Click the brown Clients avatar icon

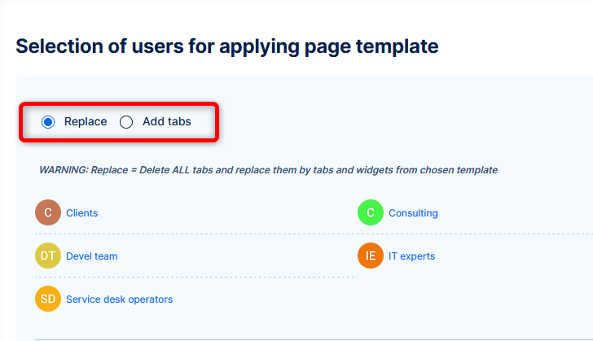click(48, 213)
